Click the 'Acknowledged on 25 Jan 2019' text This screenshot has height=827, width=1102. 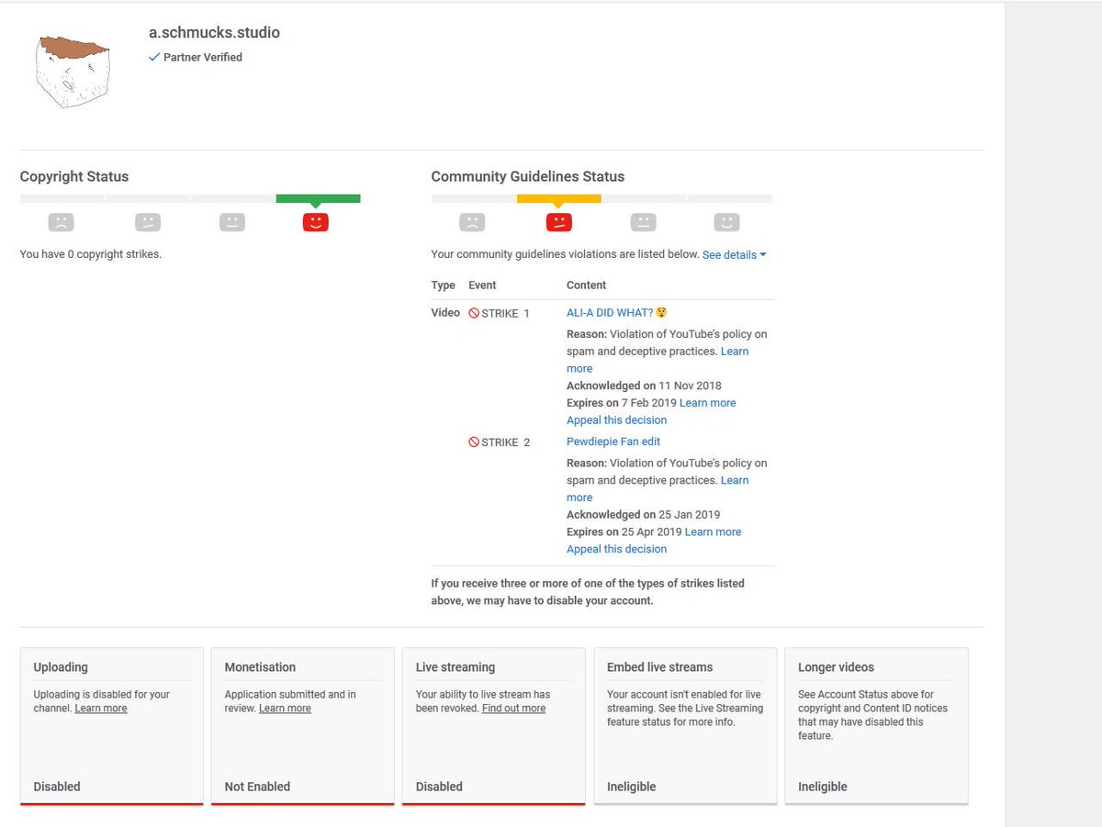(x=644, y=515)
